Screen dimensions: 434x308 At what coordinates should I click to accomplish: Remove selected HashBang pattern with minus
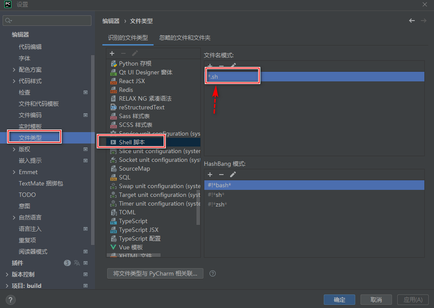(221, 174)
